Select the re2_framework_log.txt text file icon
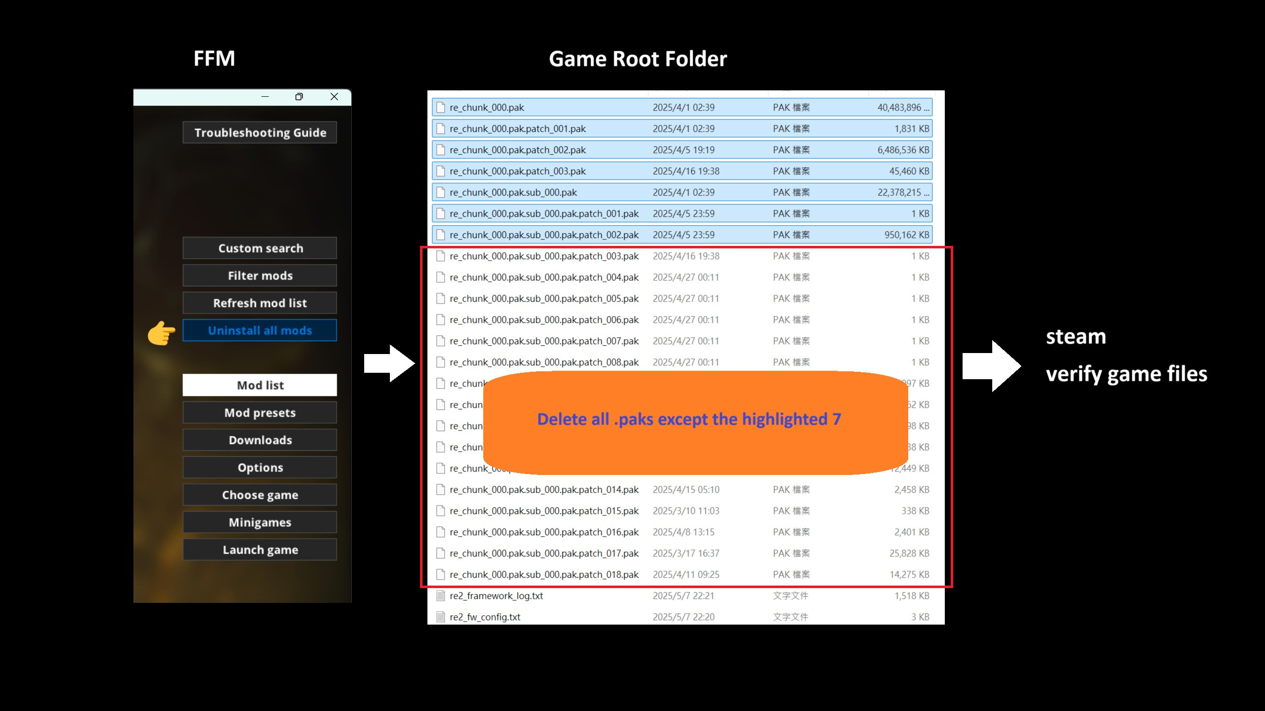Viewport: 1265px width, 711px height. point(441,596)
